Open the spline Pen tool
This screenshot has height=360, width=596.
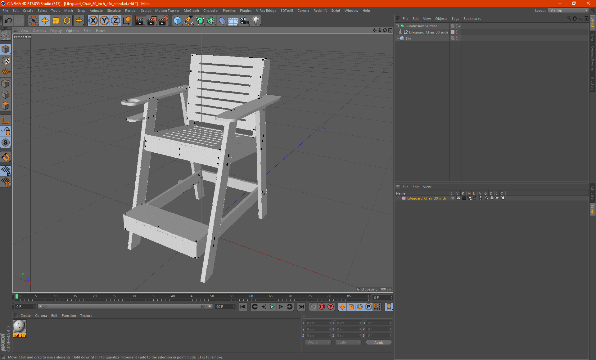click(189, 21)
